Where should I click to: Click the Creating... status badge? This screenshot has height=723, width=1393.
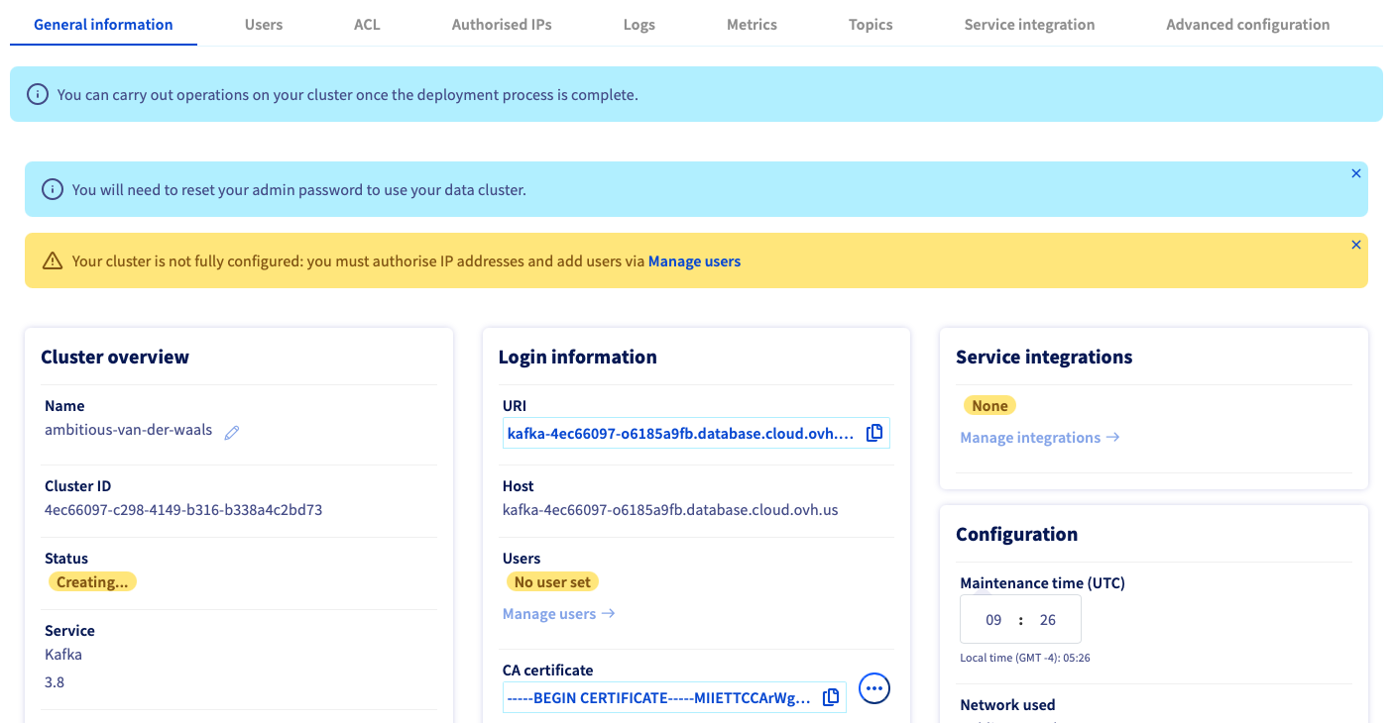click(92, 582)
